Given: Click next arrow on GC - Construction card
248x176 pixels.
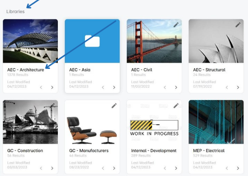Looking at the screenshot, I should (52, 168).
